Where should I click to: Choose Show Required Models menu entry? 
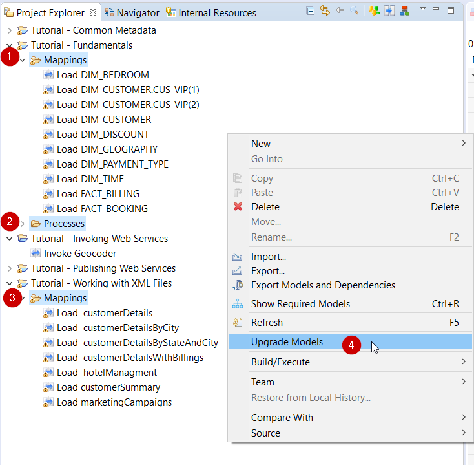click(351, 304)
